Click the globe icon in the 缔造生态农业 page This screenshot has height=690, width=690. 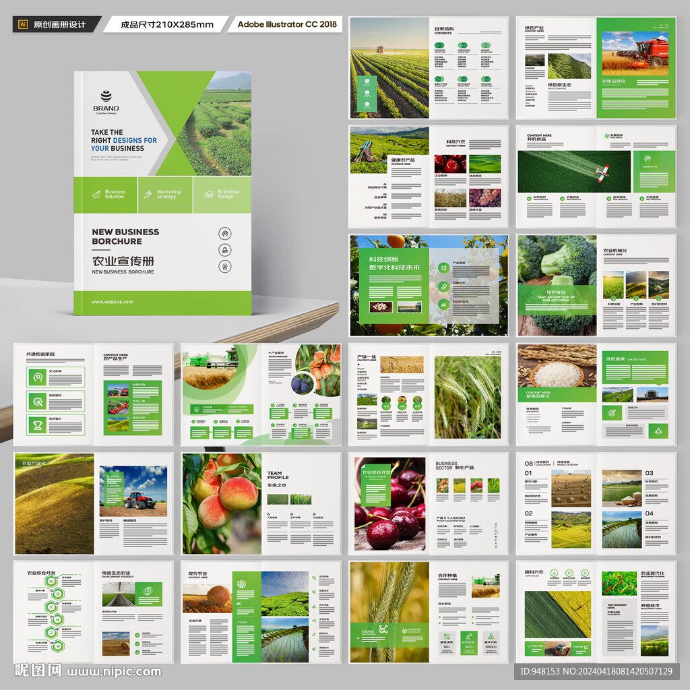point(148,590)
